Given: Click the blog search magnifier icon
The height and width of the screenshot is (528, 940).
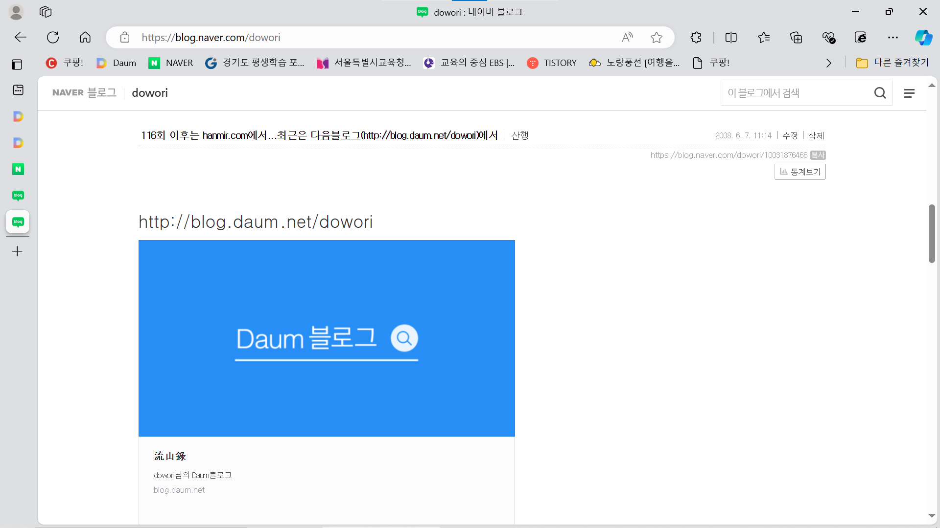Looking at the screenshot, I should (880, 93).
